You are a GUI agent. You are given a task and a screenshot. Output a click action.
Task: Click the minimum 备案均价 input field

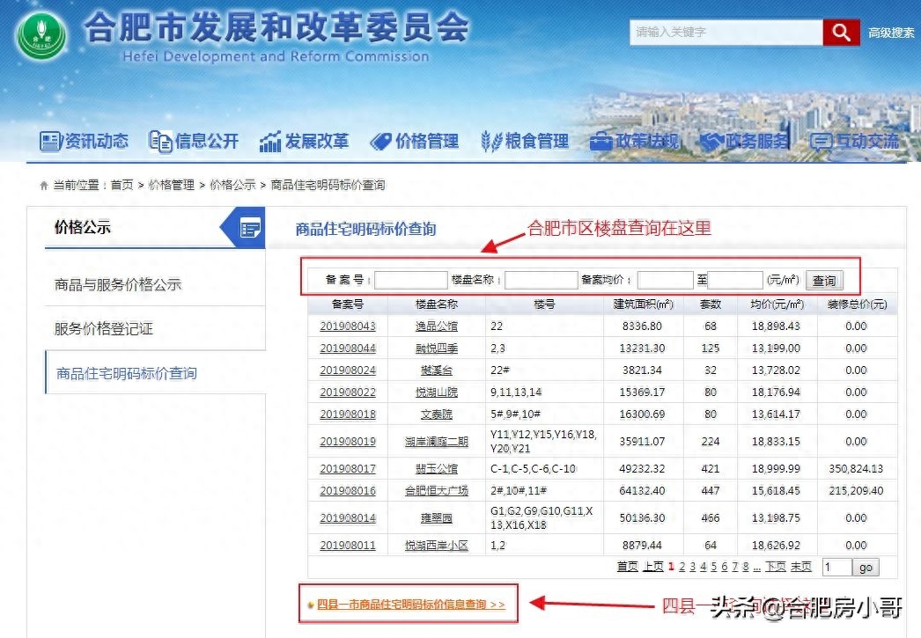[x=666, y=280]
